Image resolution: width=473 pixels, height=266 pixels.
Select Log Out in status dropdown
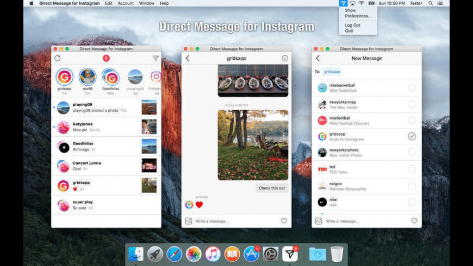coord(352,25)
